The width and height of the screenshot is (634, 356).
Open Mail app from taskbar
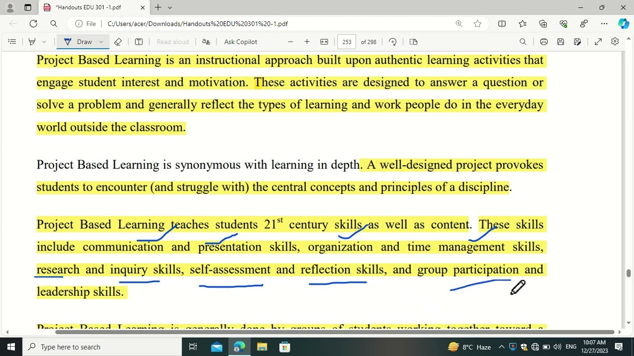pyautogui.click(x=216, y=347)
